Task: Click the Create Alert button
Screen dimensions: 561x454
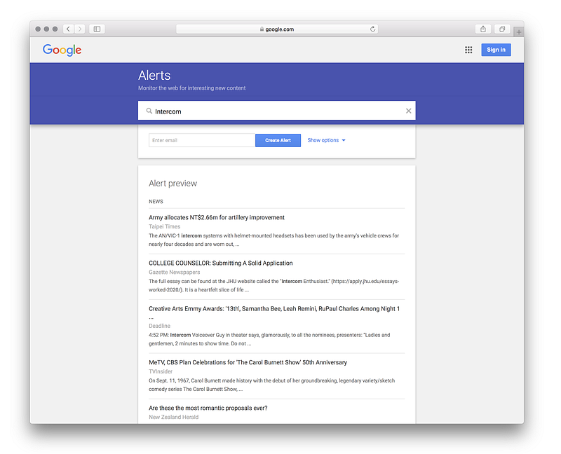Action: 278,140
